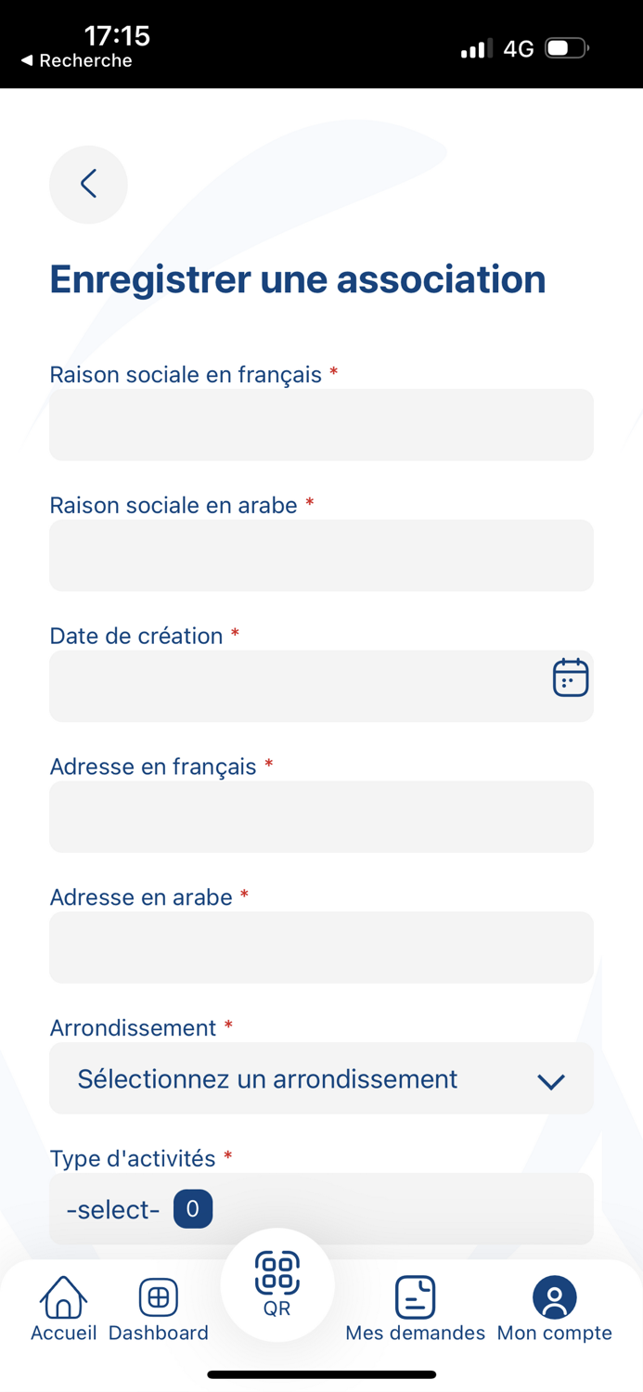Open Mon compte profile icon

tap(554, 1296)
